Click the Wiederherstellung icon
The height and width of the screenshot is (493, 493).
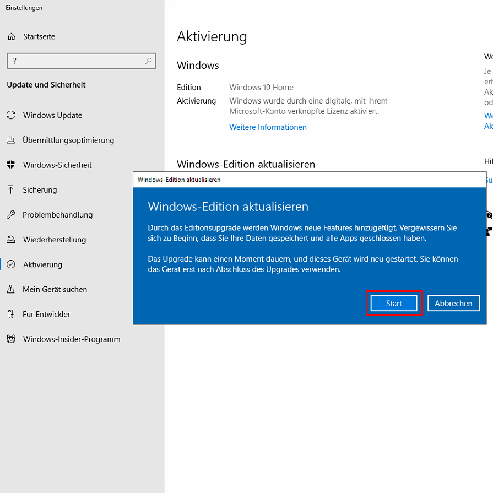pos(10,240)
